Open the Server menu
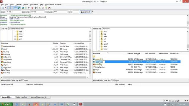Viewport: 189px width, 106px height. 26,5
